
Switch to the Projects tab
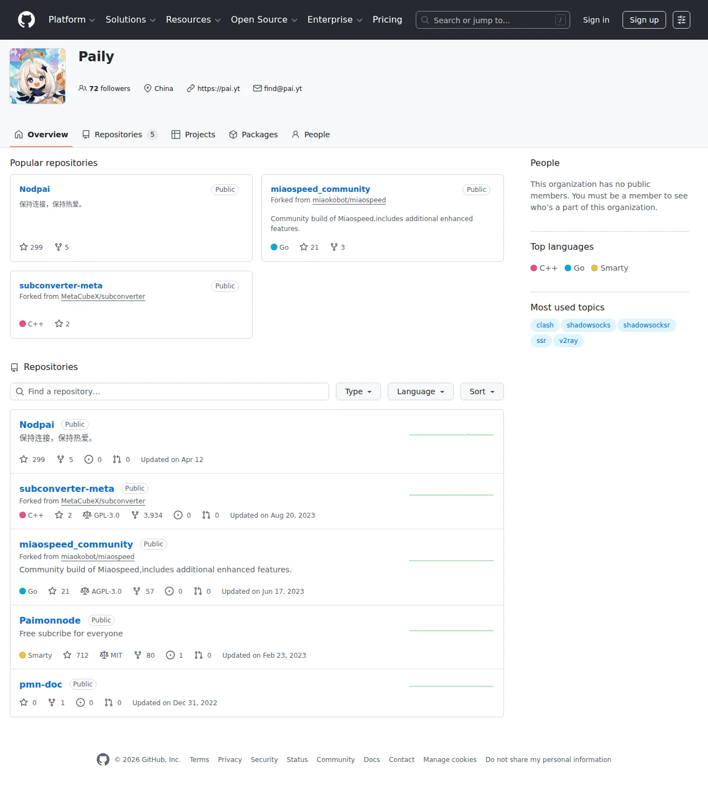click(x=194, y=135)
